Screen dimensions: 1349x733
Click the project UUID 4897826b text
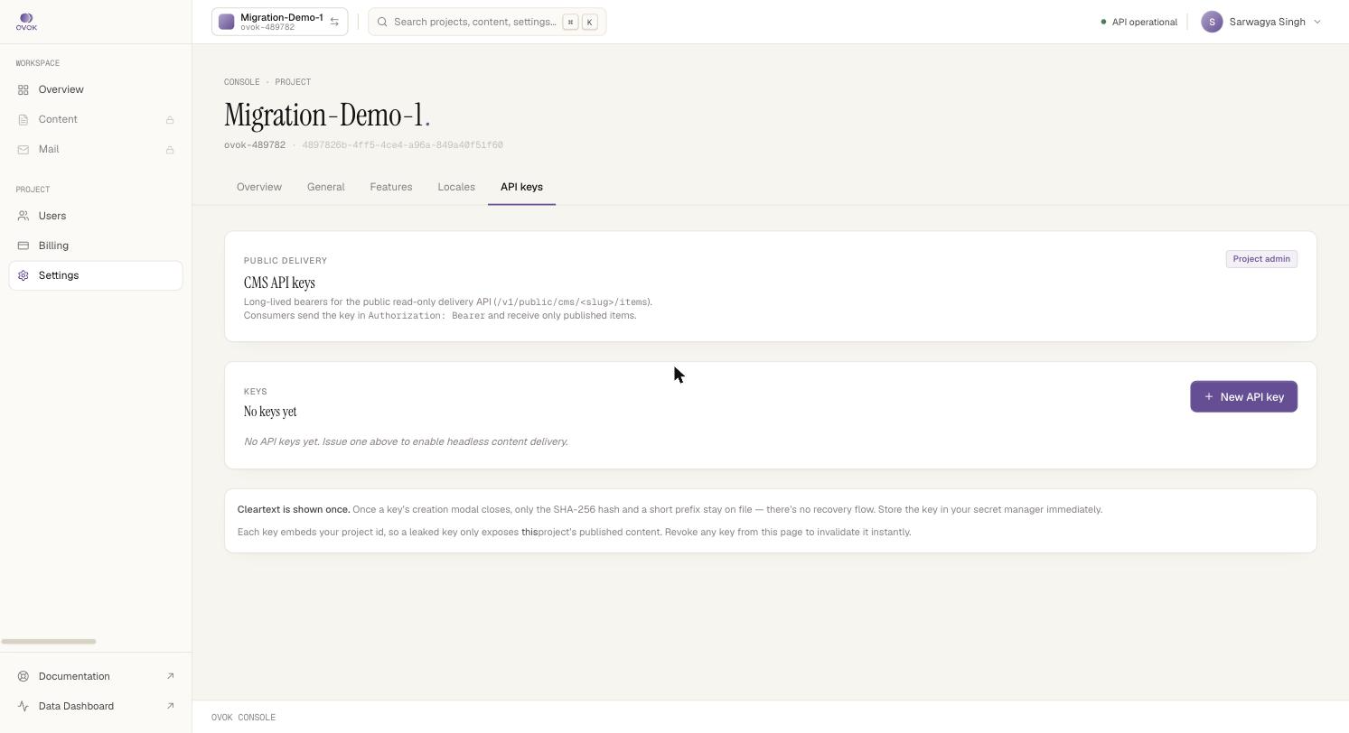coord(402,145)
